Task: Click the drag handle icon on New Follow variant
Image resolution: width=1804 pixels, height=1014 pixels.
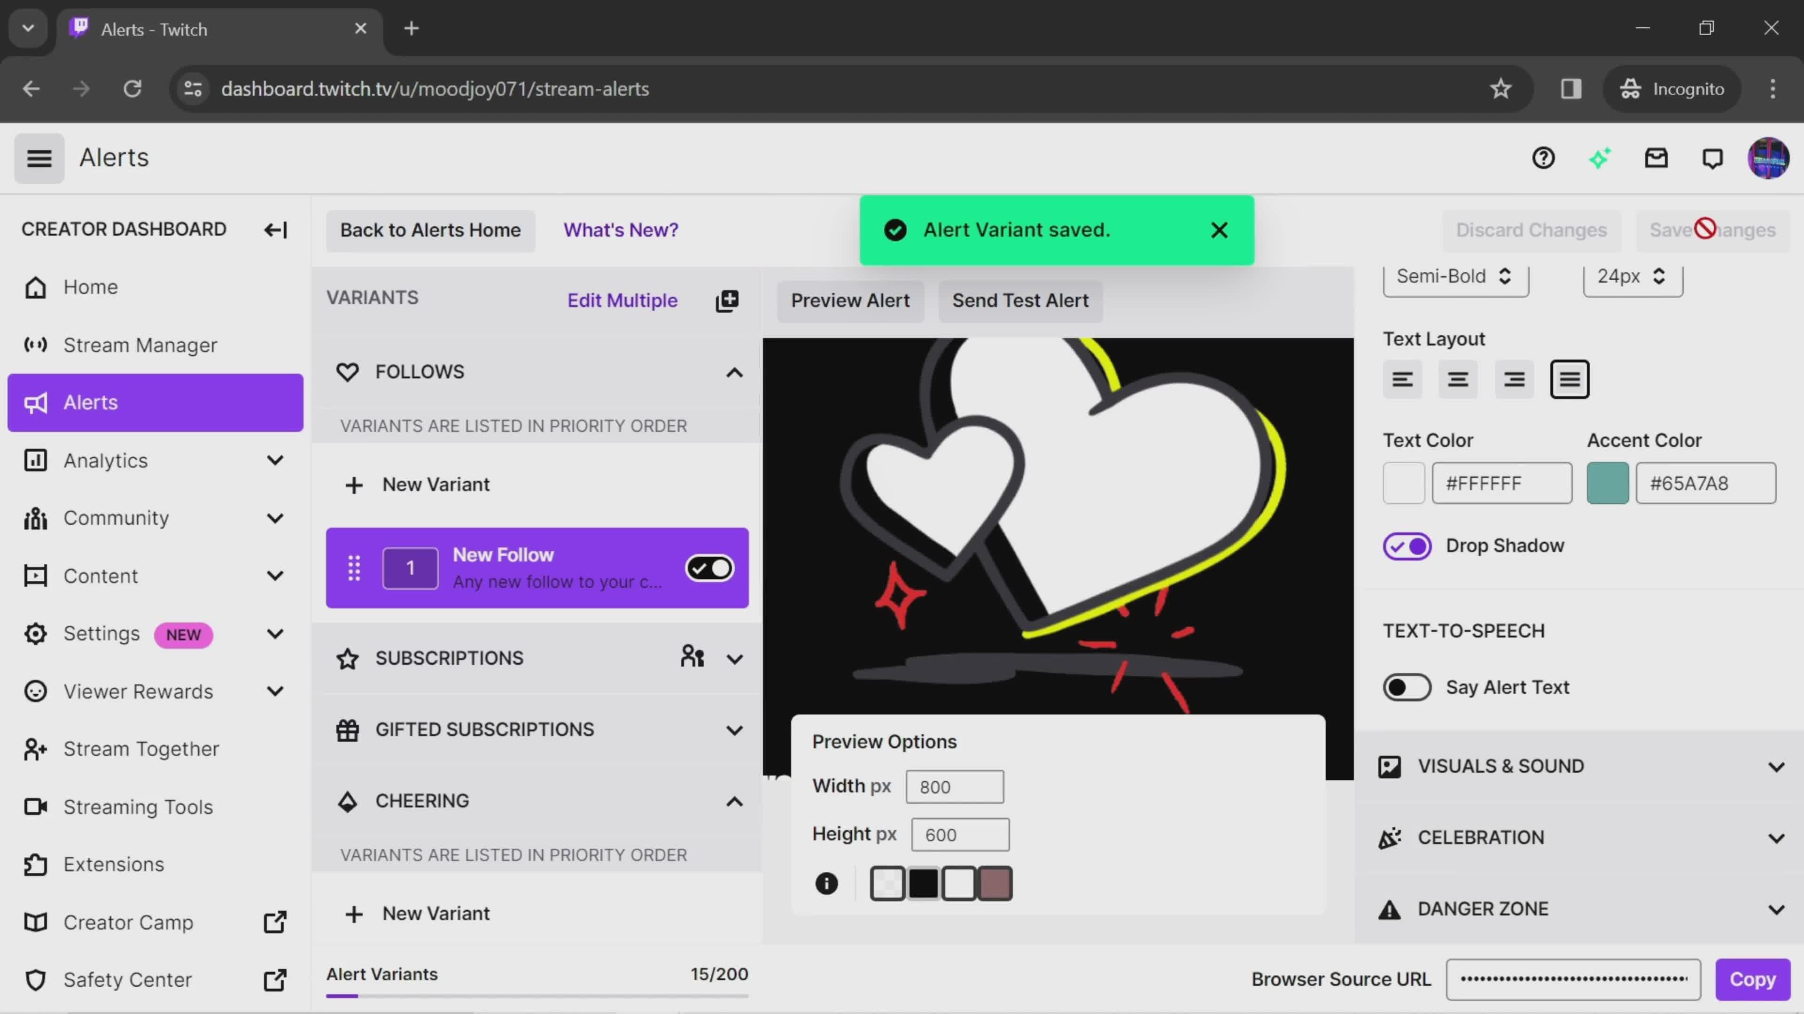Action: tap(353, 567)
